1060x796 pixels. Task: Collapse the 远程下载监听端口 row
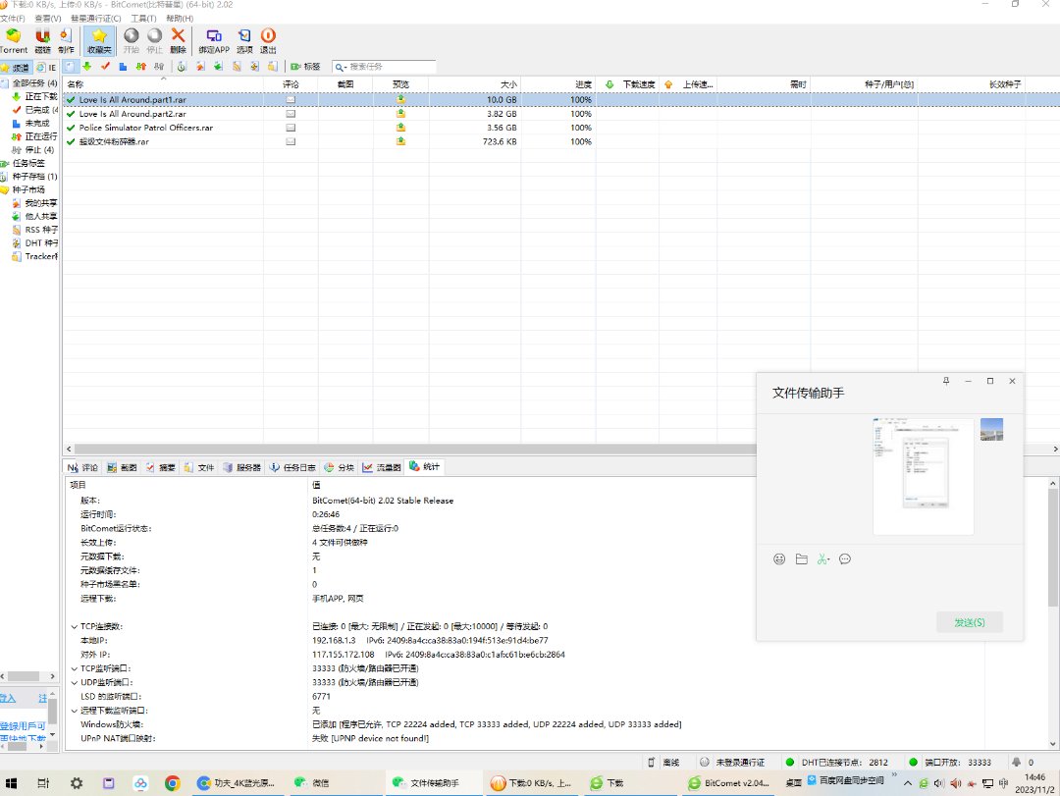click(x=75, y=710)
